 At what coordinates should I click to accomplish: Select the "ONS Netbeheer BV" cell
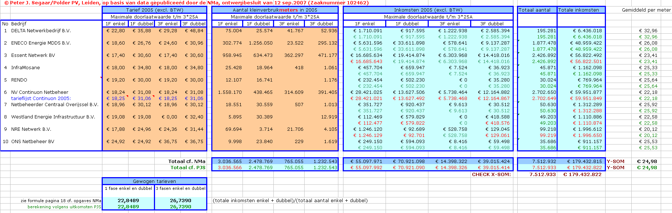coord(33,142)
